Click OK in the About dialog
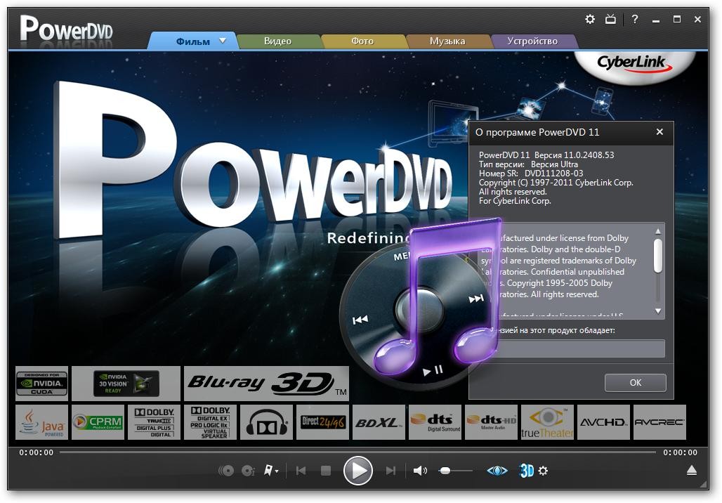 pos(636,383)
